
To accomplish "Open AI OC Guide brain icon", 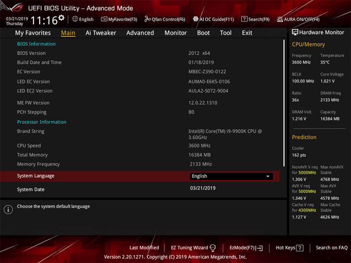I will coord(195,19).
